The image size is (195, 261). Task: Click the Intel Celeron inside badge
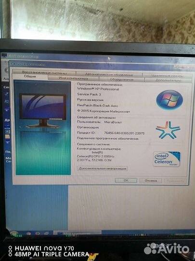167,159
